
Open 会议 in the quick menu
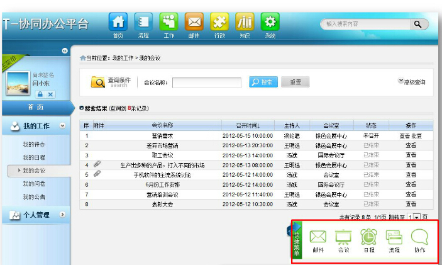[343, 241]
